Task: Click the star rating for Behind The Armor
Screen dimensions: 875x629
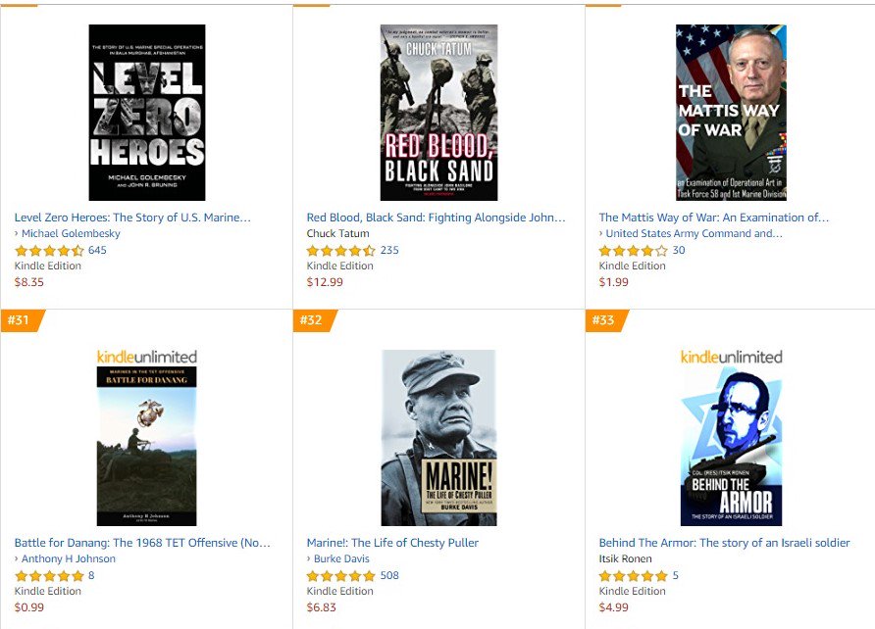Action: pyautogui.click(x=634, y=576)
